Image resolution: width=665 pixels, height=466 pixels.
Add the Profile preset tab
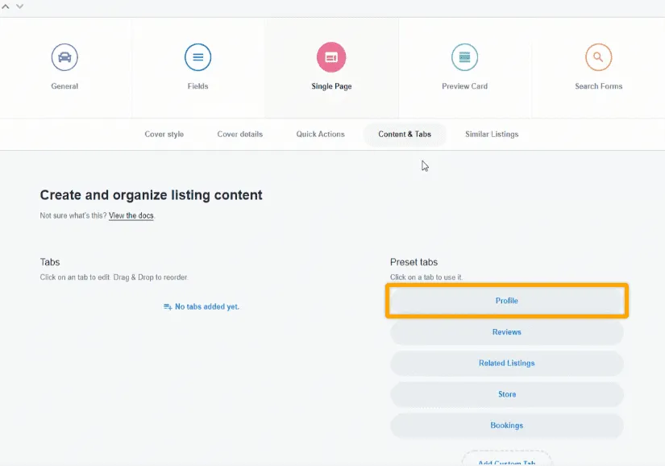[x=506, y=301]
